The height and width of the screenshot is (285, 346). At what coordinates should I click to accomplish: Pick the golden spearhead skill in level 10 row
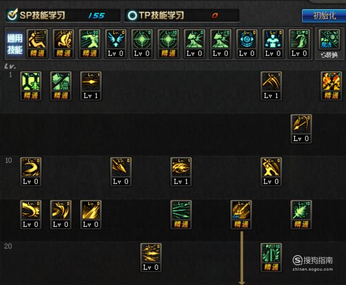(x=120, y=172)
